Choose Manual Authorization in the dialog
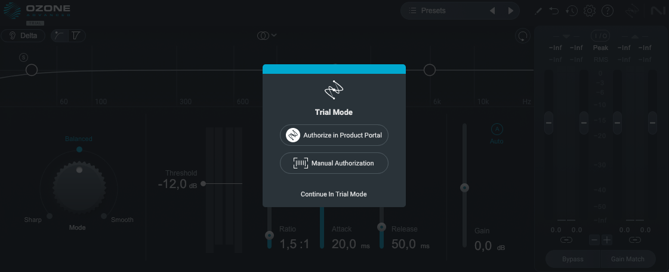The height and width of the screenshot is (272, 669). coord(334,163)
